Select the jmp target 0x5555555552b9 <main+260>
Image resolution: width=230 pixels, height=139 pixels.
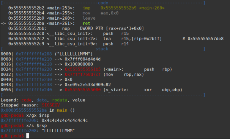(x=132, y=8)
